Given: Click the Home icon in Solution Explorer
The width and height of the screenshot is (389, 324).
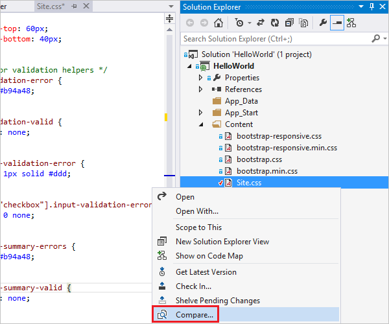Looking at the screenshot, I should pyautogui.click(x=218, y=23).
